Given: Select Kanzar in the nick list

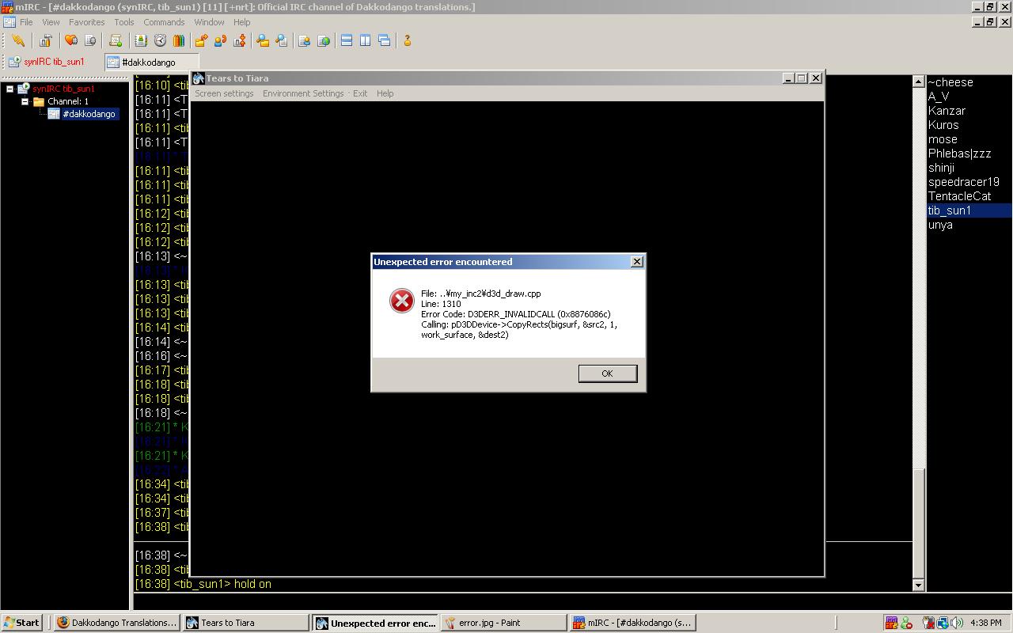Looking at the screenshot, I should coord(947,111).
